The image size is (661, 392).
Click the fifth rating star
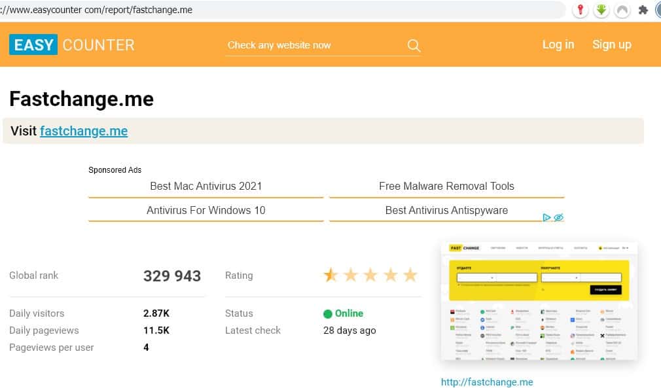click(x=410, y=275)
